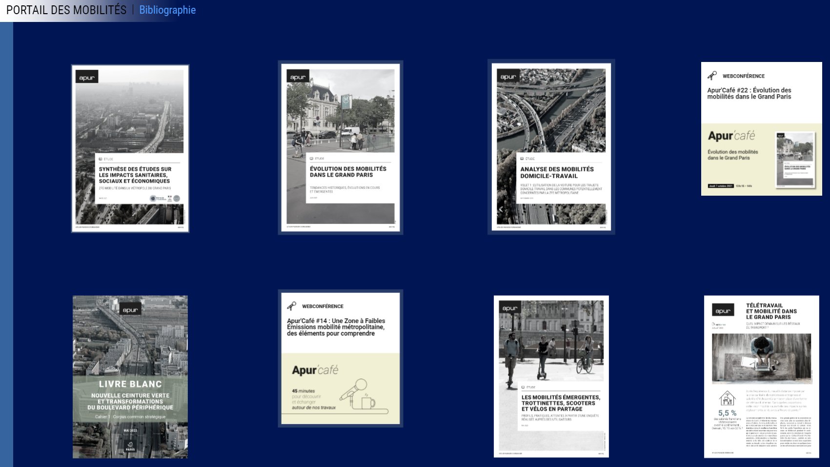Open Apur'Café #22 webconférence card
The height and width of the screenshot is (467, 830).
coord(761,129)
